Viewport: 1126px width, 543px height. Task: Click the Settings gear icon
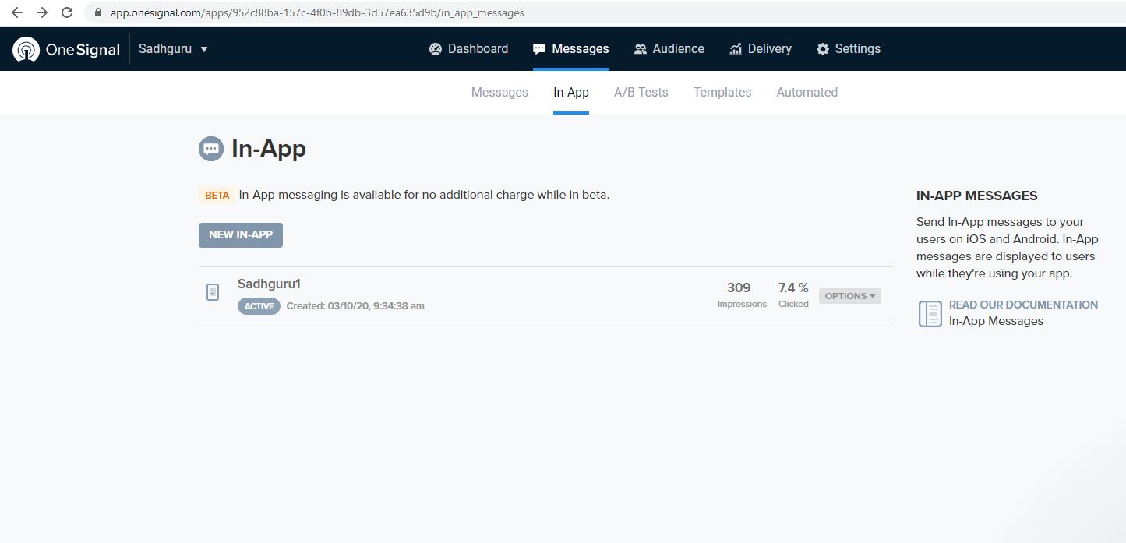[823, 49]
